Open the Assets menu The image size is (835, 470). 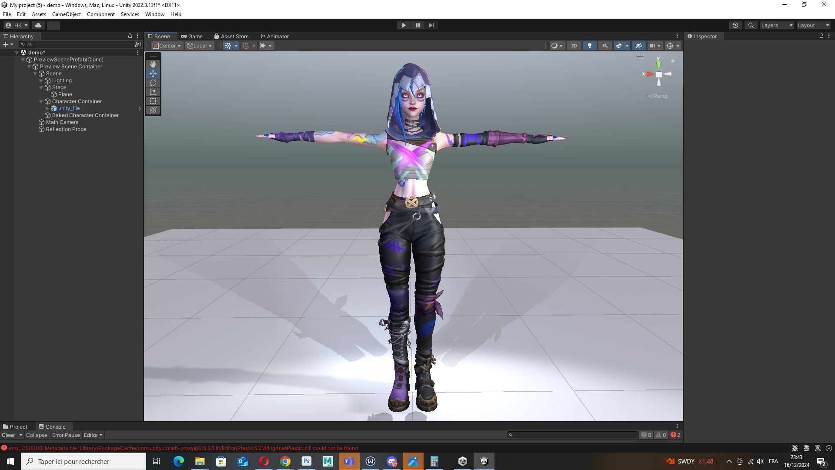(39, 14)
